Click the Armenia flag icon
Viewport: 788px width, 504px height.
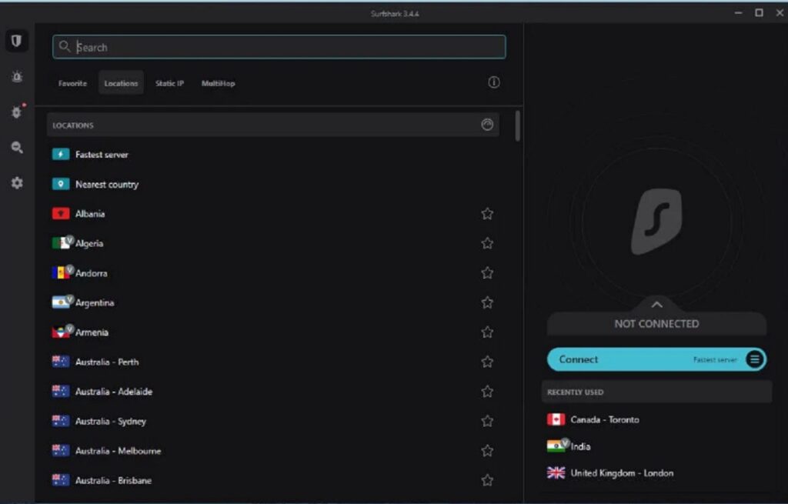(61, 332)
